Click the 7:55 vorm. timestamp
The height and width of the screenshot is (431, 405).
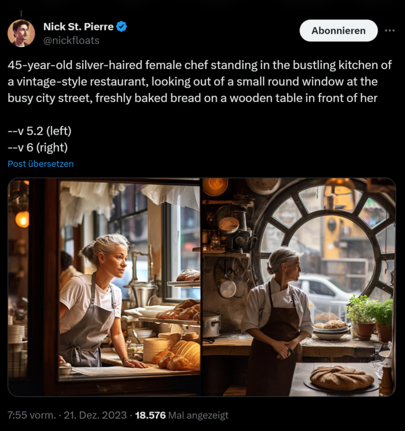32,415
